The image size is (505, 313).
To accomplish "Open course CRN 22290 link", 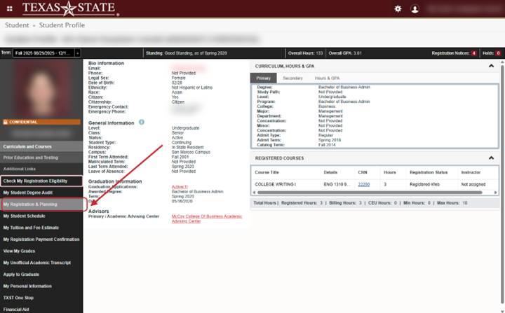I will [x=363, y=184].
